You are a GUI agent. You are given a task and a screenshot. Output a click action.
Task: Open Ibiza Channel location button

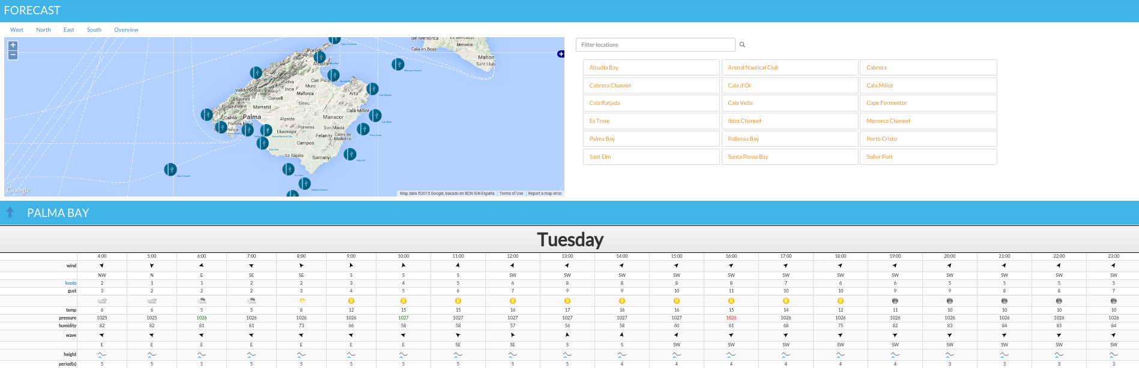790,121
